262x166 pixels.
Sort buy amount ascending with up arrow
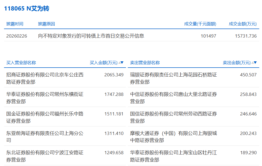tap(120, 63)
